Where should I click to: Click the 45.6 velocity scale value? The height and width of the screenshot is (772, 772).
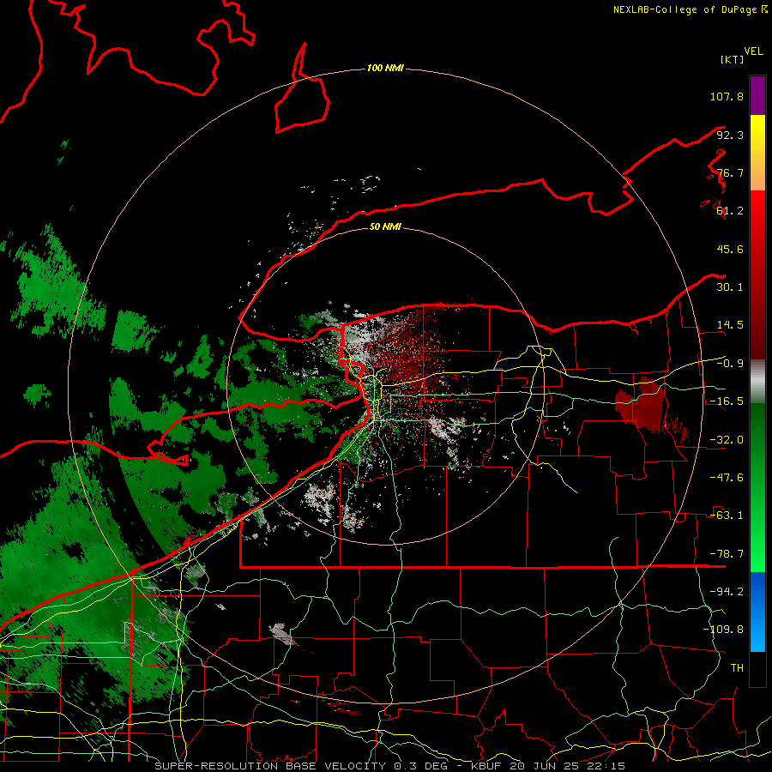pos(730,249)
